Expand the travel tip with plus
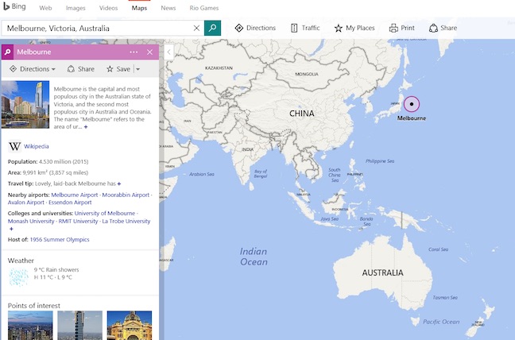Screen dimensions: 515x340 (x=119, y=184)
